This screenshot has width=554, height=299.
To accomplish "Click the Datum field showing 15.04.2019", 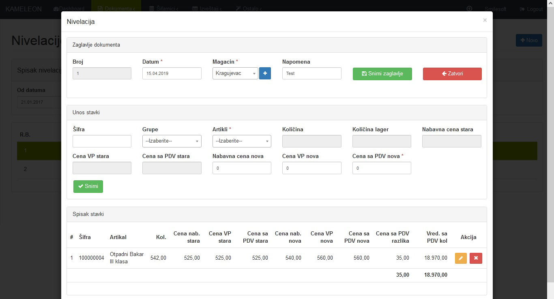I will [172, 73].
